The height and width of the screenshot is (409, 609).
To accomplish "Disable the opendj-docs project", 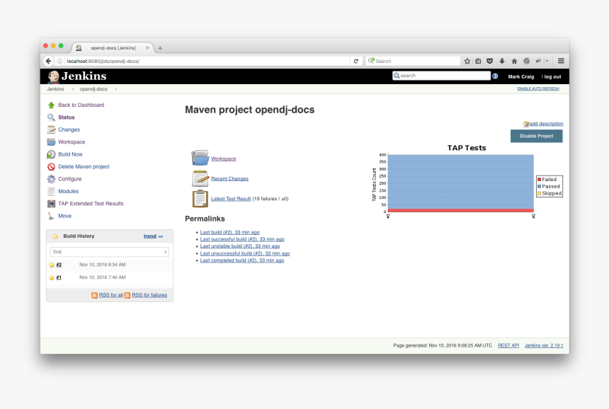I will [536, 136].
